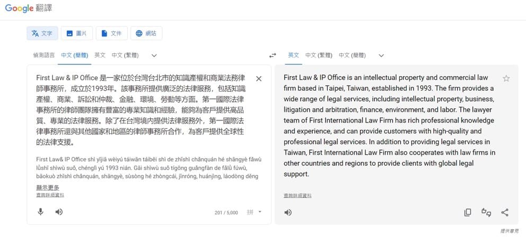Select the 文字 text mode tab
This screenshot has width=526, height=244.
[42, 33]
